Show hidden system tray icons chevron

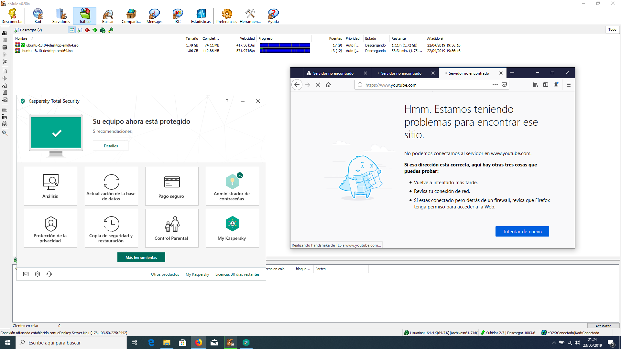tap(554, 343)
